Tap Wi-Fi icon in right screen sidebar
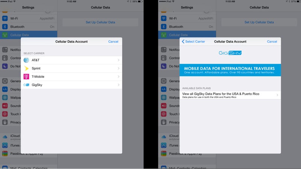 coord(164,18)
